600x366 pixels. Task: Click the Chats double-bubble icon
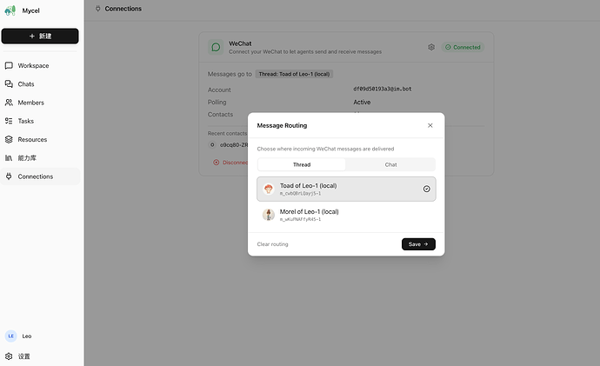point(9,83)
